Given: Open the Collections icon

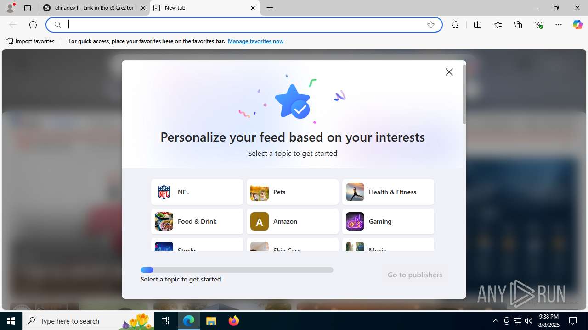Looking at the screenshot, I should tap(518, 25).
